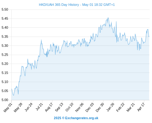This screenshot has width=152, height=123.
Task: Click the Jun 24 date tick label
Action: click(x=29, y=107)
